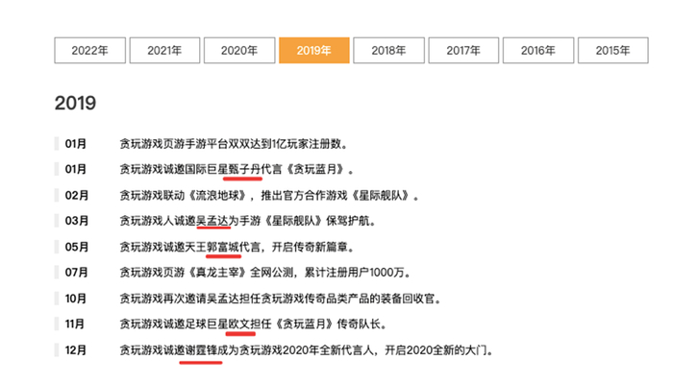Select the 07月 《真龙主宰》 entry

(x=265, y=273)
